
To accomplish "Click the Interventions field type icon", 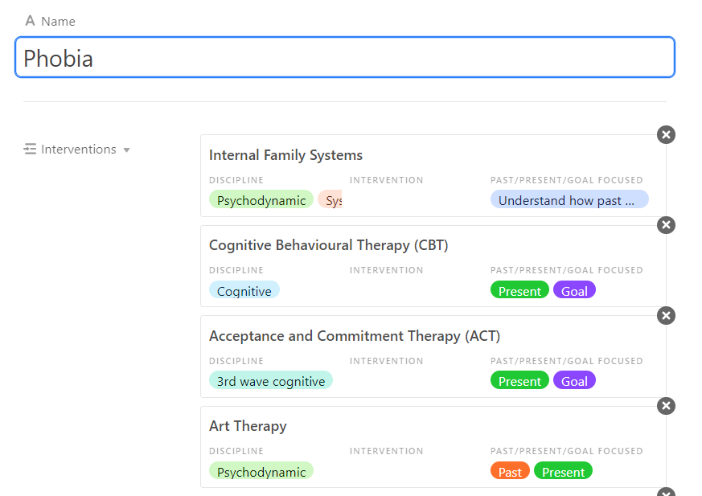I will point(30,149).
